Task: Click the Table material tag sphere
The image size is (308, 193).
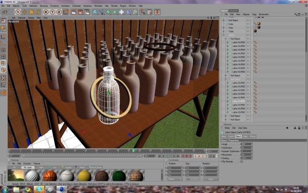Action: coord(255,31)
